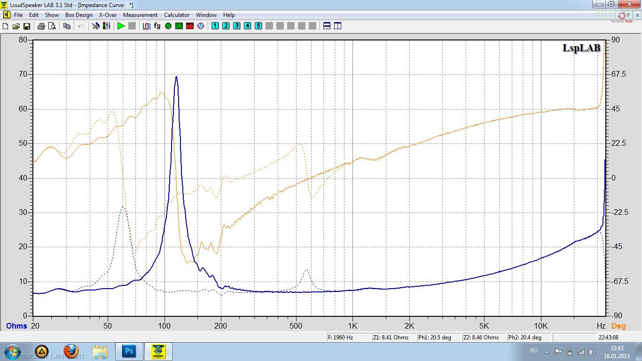642x361 pixels.
Task: Show hidden tray icons arrow
Action: [546, 352]
